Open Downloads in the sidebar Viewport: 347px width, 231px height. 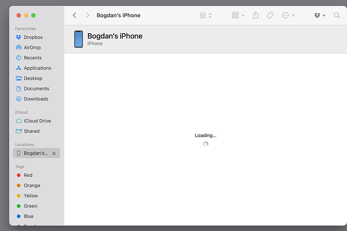(37, 99)
